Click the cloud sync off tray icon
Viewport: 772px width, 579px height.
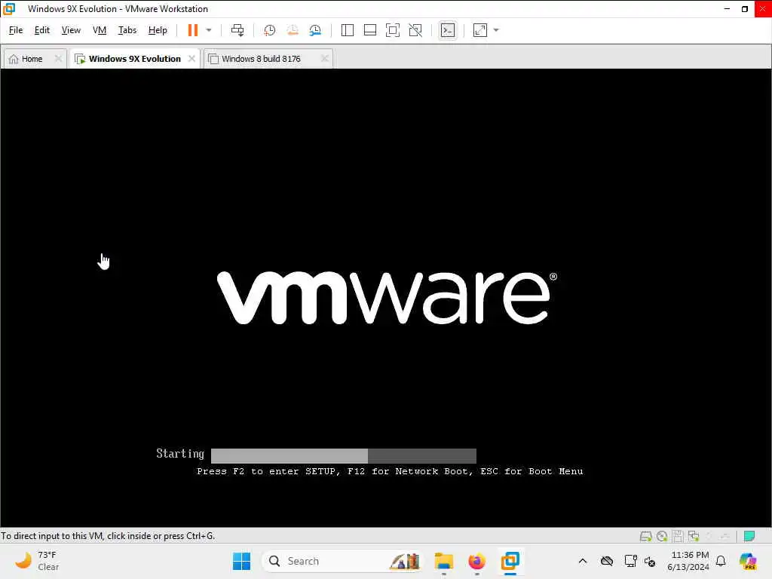[607, 561]
